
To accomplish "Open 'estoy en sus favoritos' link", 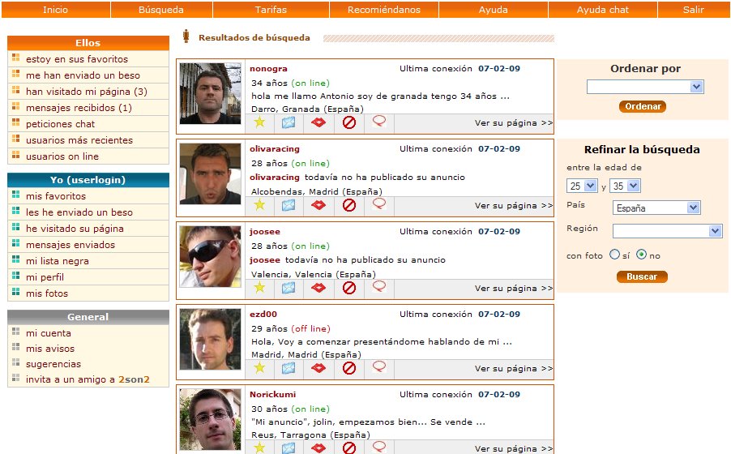I will (77, 59).
